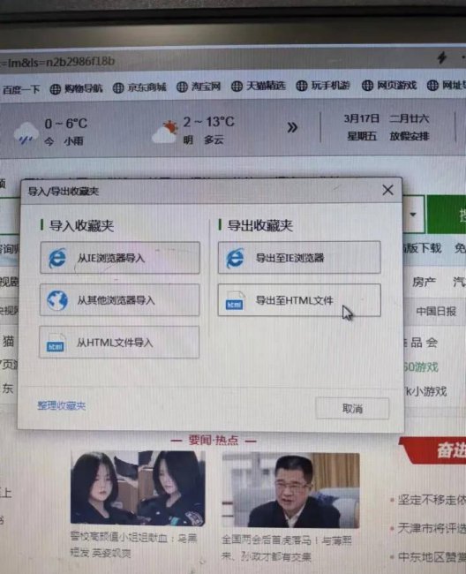Click 取消 button in the dialog
Viewport: 466px width, 574px height.
click(x=352, y=408)
